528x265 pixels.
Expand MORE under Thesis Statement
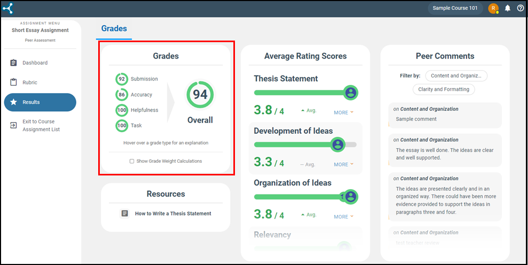point(343,112)
